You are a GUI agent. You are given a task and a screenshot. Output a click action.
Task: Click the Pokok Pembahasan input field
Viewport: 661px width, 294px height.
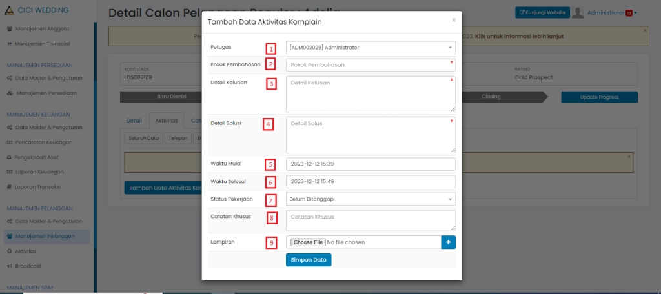[371, 65]
